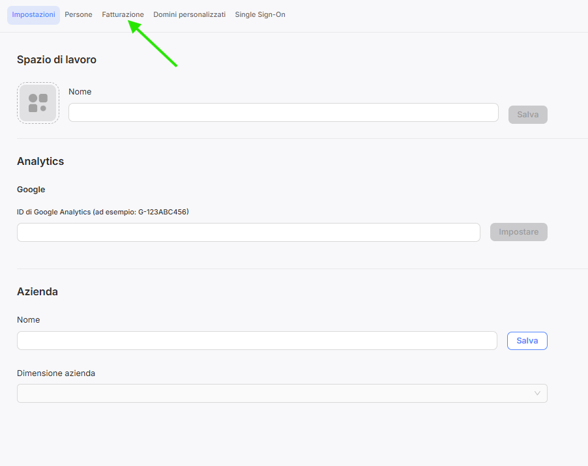Select the Single Sign-On tab

(x=260, y=14)
